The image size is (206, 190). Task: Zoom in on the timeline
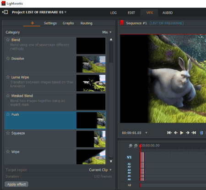[130, 146]
